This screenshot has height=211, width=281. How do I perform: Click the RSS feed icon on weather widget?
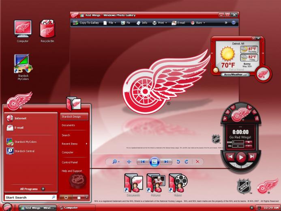click(x=216, y=70)
